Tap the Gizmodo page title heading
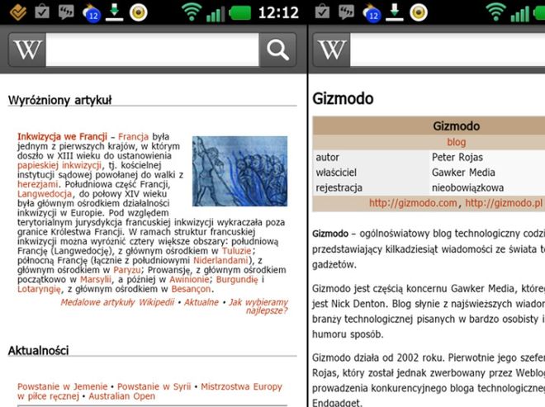The height and width of the screenshot is (407, 545). (343, 99)
